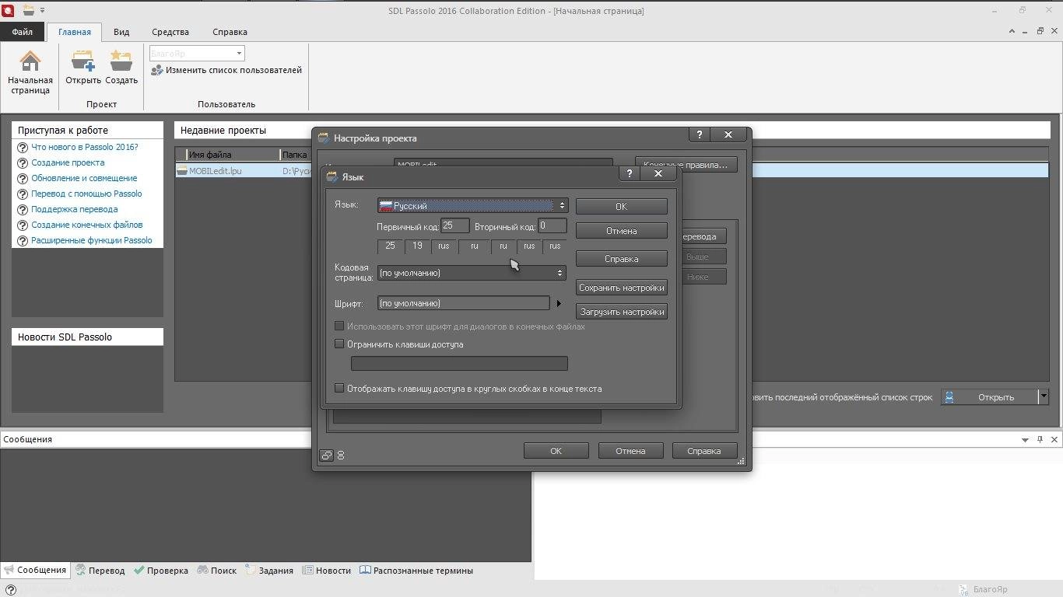
Task: Switch to the Перевод bottom tab
Action: 100,571
